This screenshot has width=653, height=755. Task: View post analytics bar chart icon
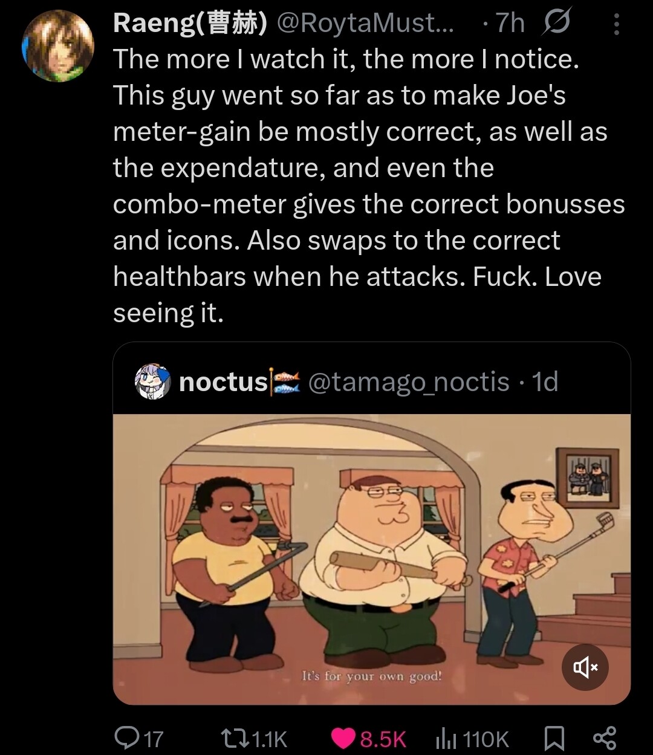(x=446, y=738)
